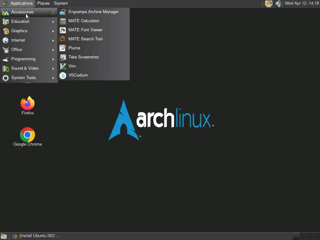Launch MATE Calculator via its icon
This screenshot has width=320, height=240.
[62, 21]
